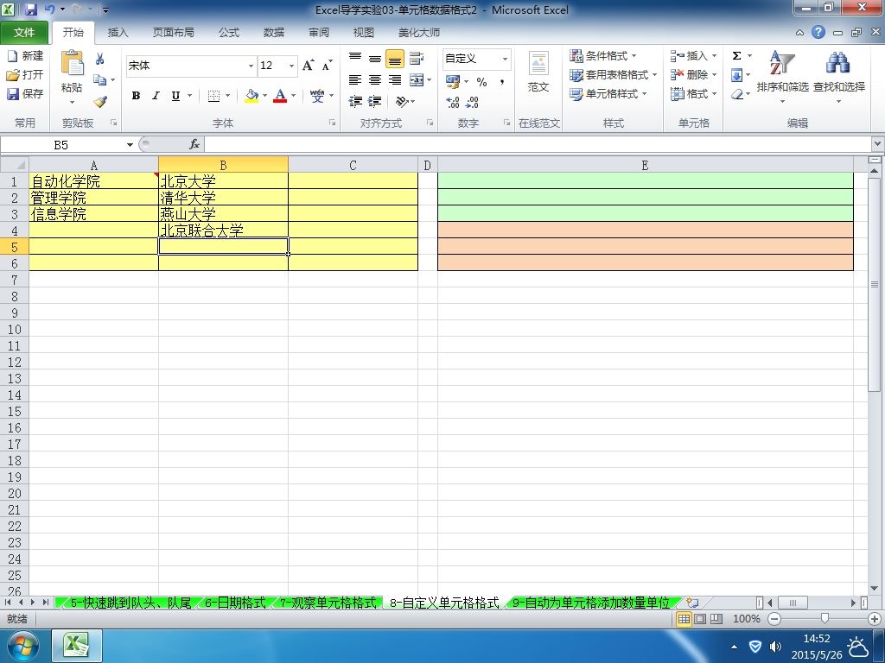The width and height of the screenshot is (885, 663).
Task: Toggle Wrap Text in alignment group
Action: click(417, 58)
